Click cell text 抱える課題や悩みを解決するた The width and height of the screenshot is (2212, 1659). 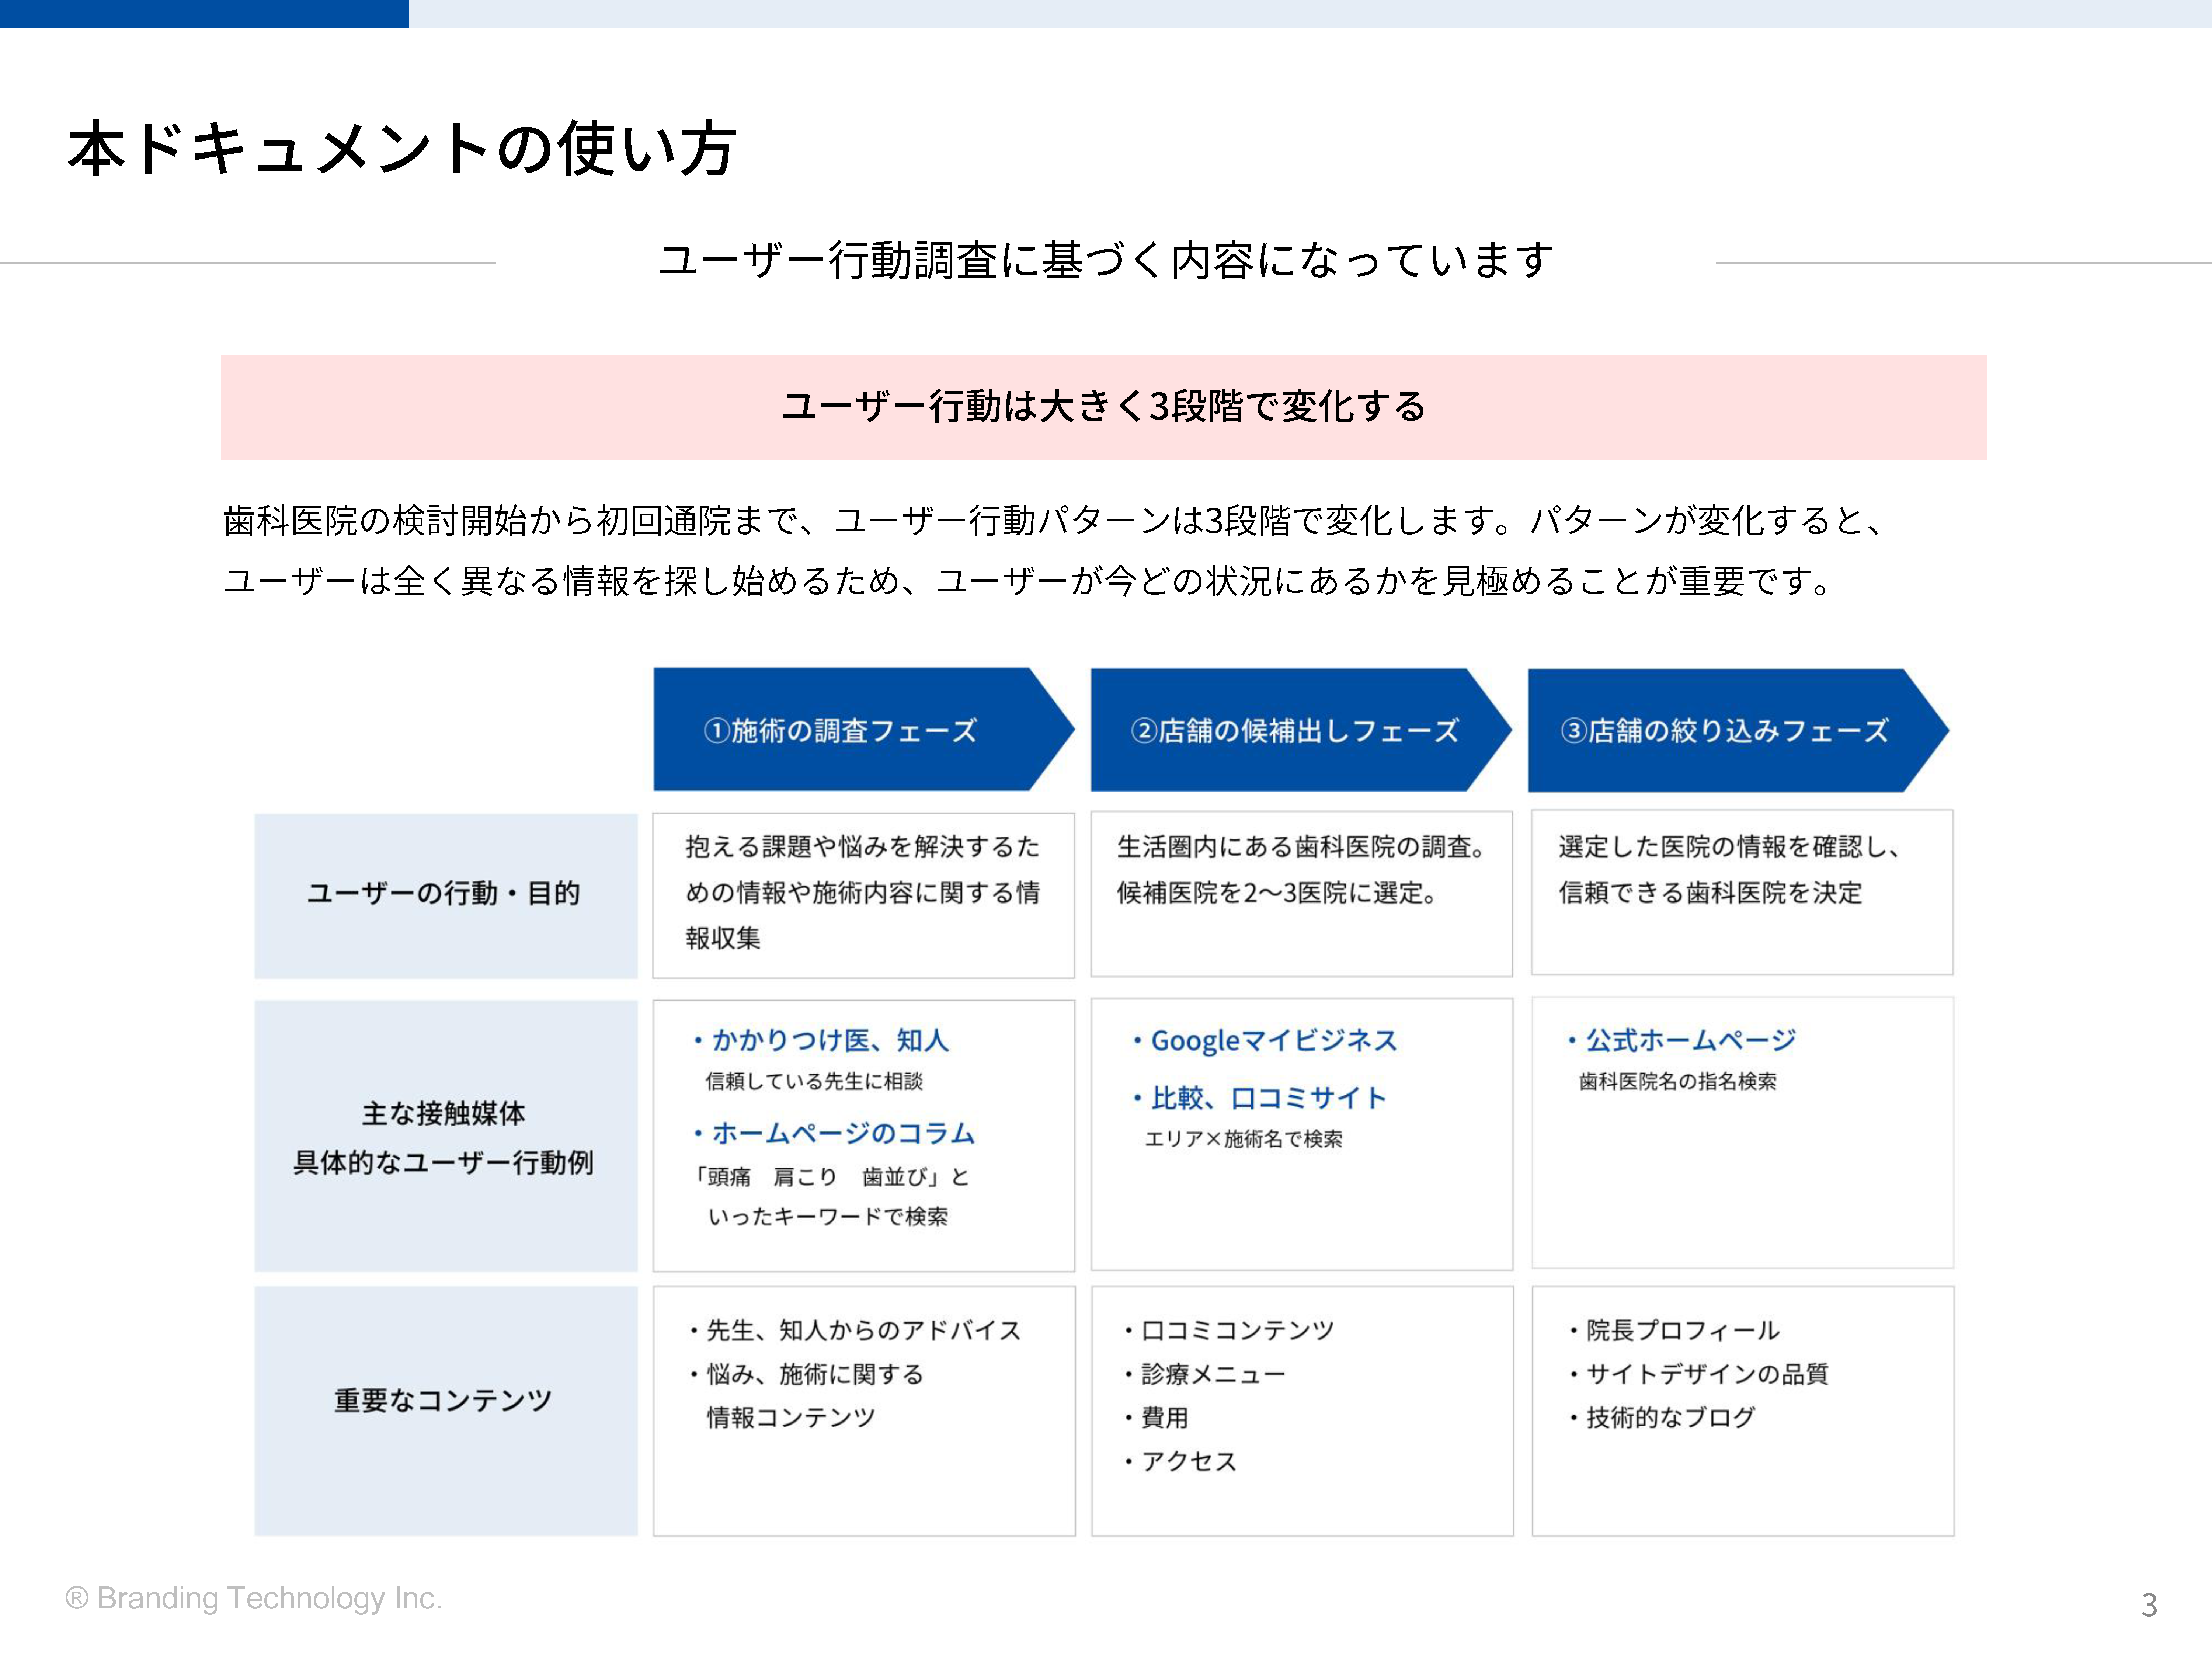tap(862, 847)
